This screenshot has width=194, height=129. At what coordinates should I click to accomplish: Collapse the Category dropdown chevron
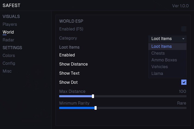183,38
